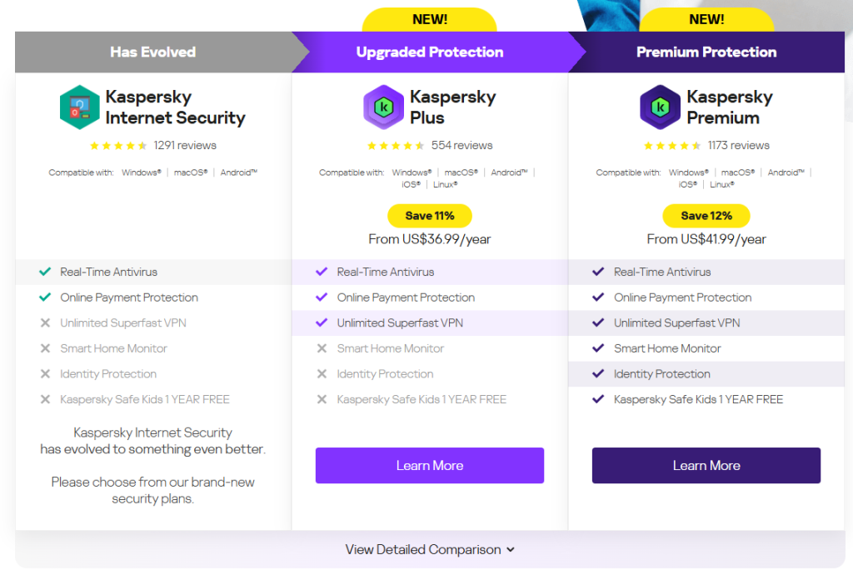Viewport: 853px width, 575px height.
Task: Click the Kaspersky Premium hexagonal logo
Action: pos(661,107)
